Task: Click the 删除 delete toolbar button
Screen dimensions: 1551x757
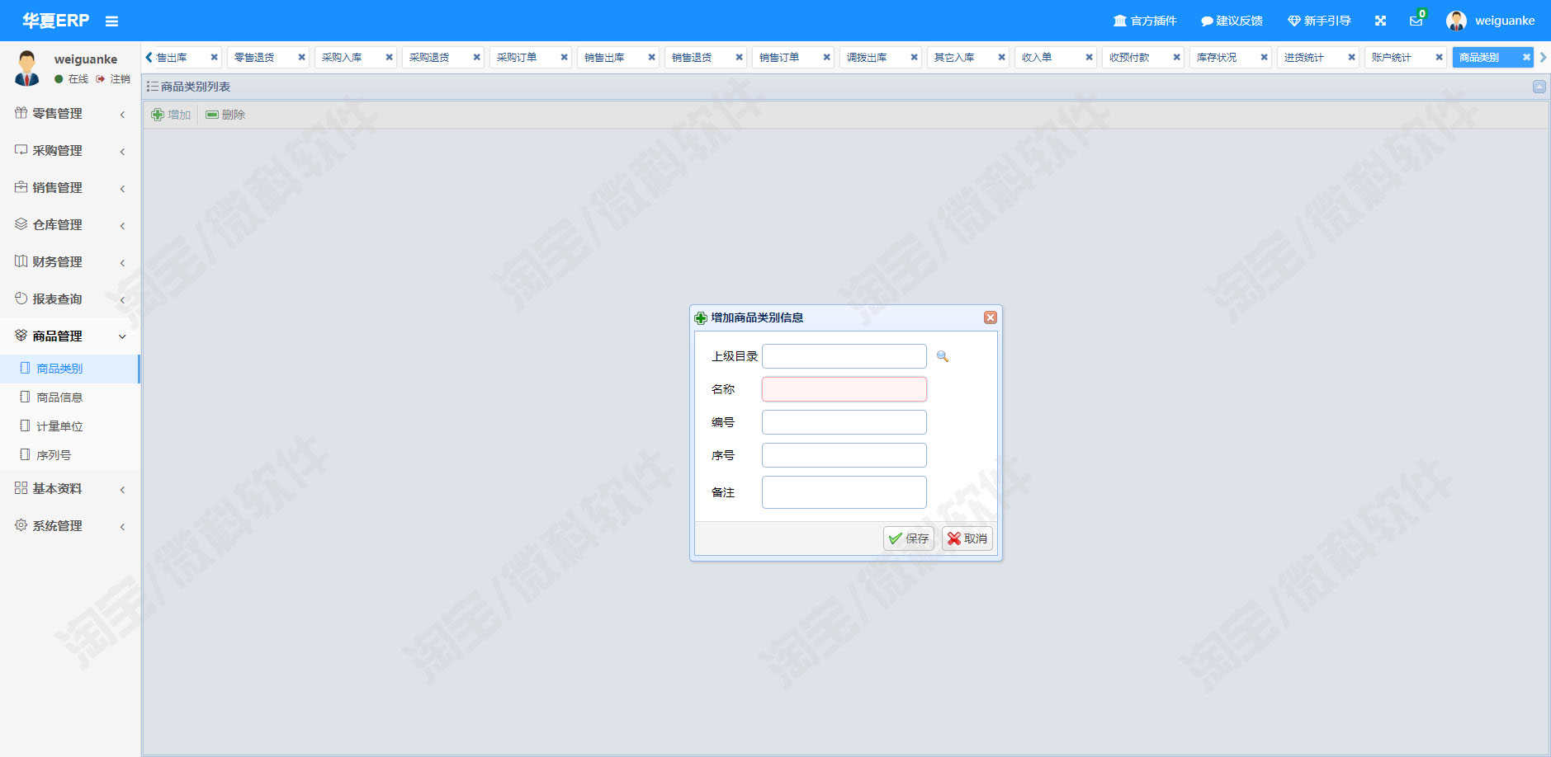Action: [225, 115]
